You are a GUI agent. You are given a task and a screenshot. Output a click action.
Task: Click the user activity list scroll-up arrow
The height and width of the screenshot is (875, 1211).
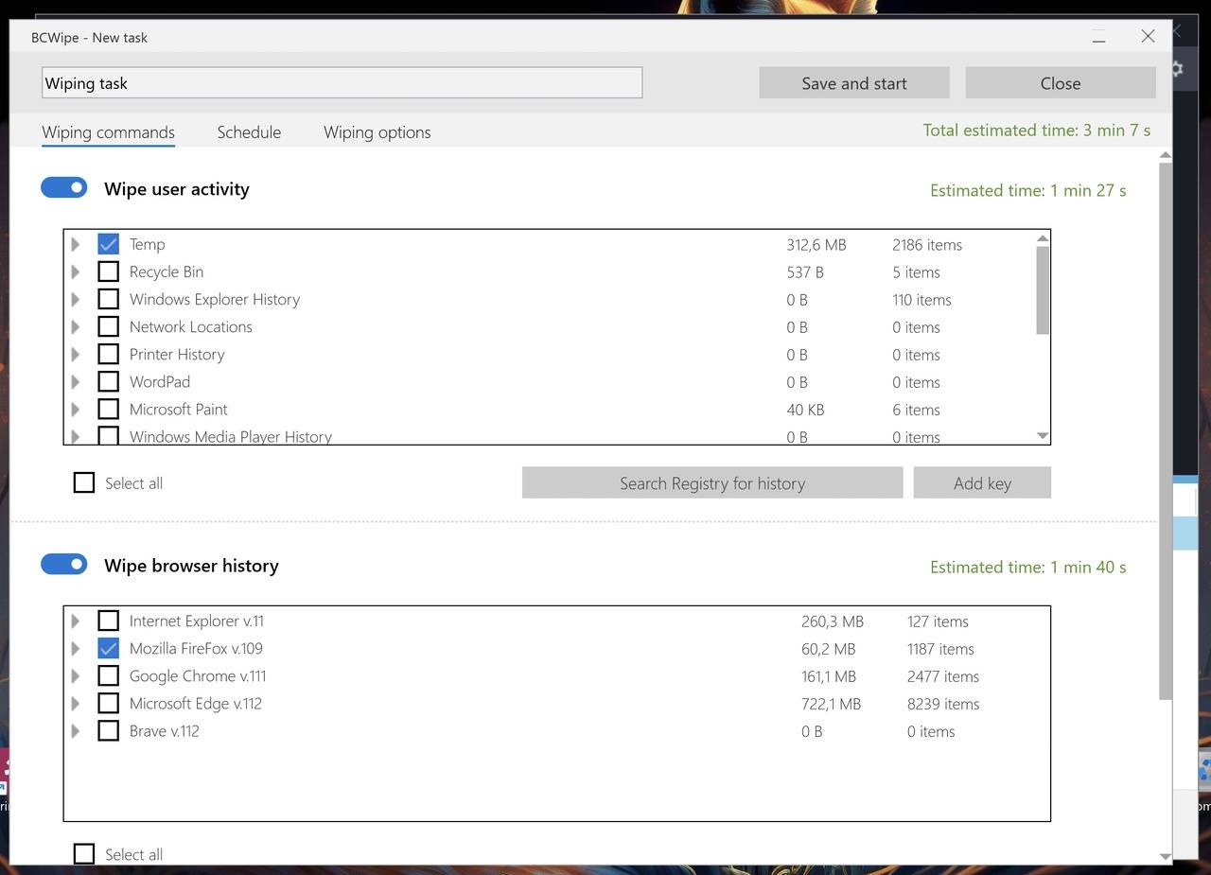point(1043,238)
